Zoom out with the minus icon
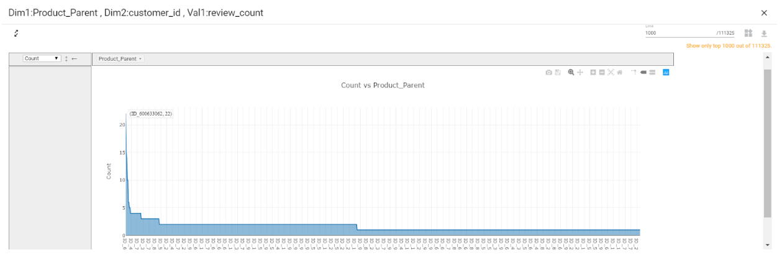This screenshot has height=262, width=782. (602, 73)
